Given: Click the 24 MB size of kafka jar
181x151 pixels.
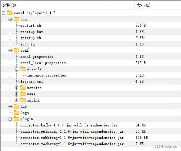Looking at the screenshot, I should [141, 125].
